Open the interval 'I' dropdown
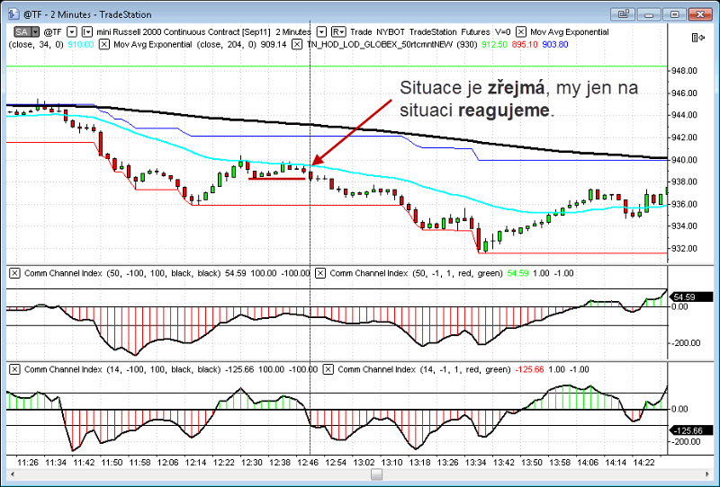 (86, 32)
